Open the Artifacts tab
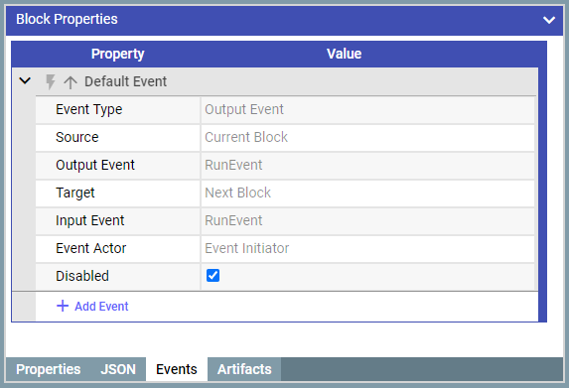The height and width of the screenshot is (388, 569). coord(244,369)
